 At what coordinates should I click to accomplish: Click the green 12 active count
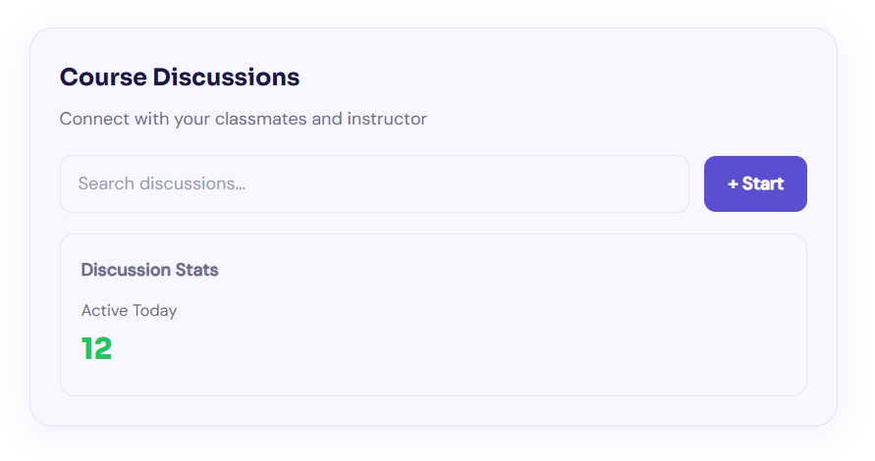[96, 348]
